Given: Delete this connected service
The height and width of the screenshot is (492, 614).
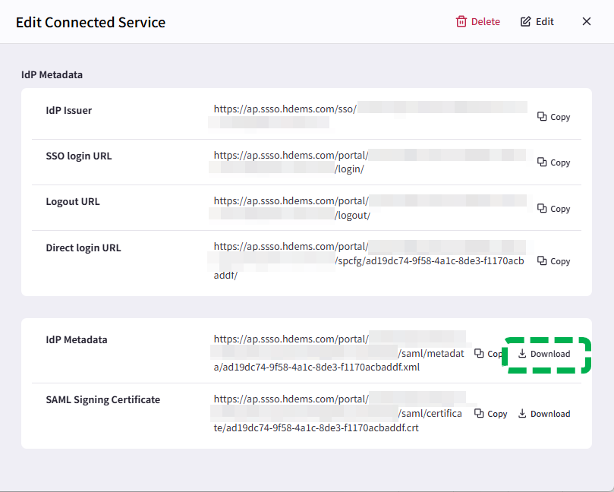Looking at the screenshot, I should coord(477,21).
